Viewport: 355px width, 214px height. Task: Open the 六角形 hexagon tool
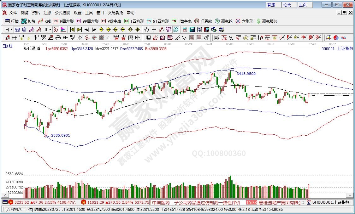pyautogui.click(x=244, y=21)
